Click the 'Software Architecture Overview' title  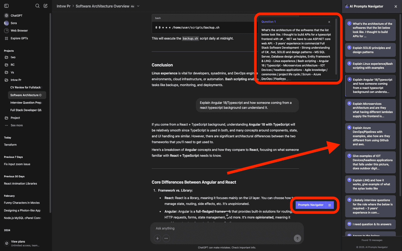pos(102,6)
